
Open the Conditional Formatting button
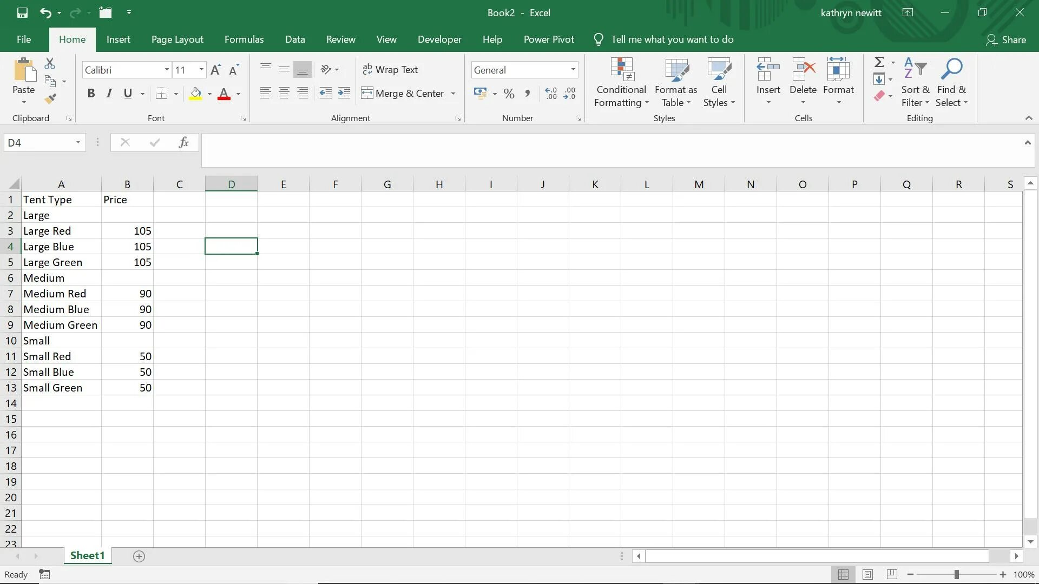point(621,82)
